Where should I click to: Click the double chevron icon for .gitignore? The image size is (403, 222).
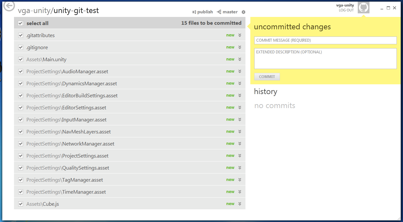click(x=240, y=47)
